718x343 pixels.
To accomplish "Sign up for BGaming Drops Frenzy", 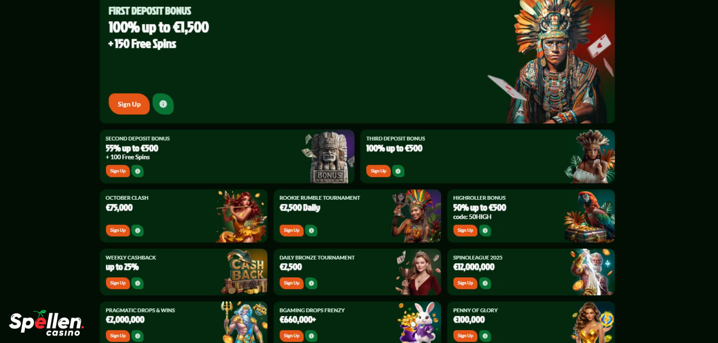I will [x=291, y=336].
